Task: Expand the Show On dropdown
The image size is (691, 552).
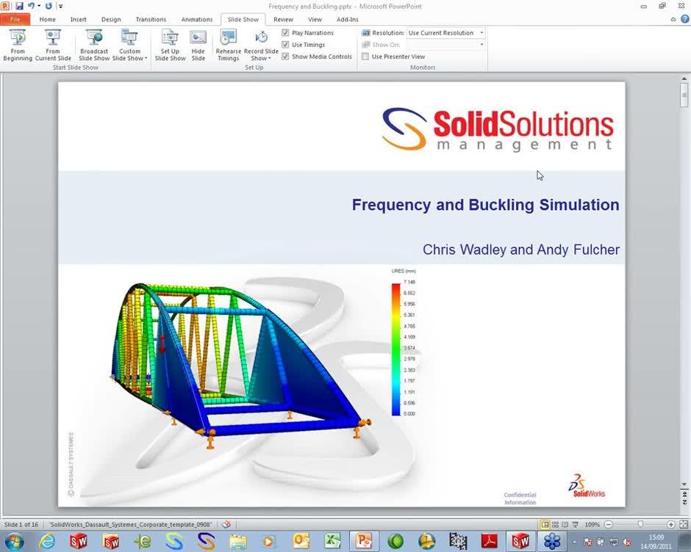Action: 481,45
